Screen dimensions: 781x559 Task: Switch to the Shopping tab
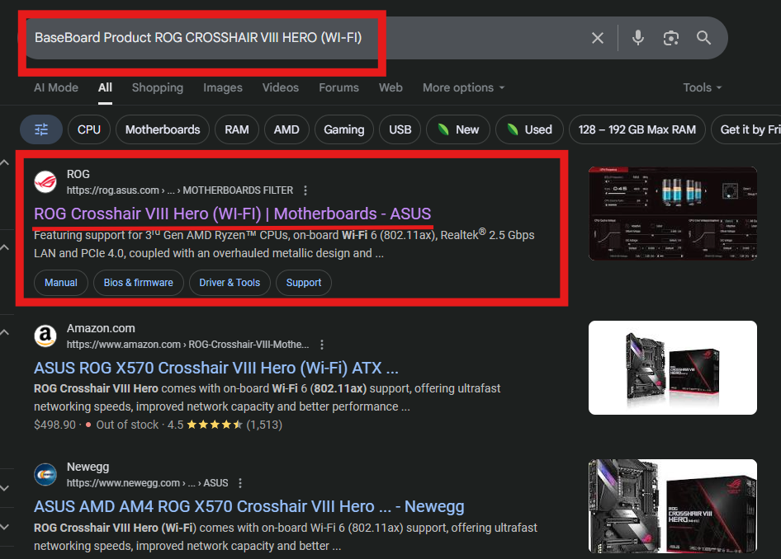pos(158,87)
